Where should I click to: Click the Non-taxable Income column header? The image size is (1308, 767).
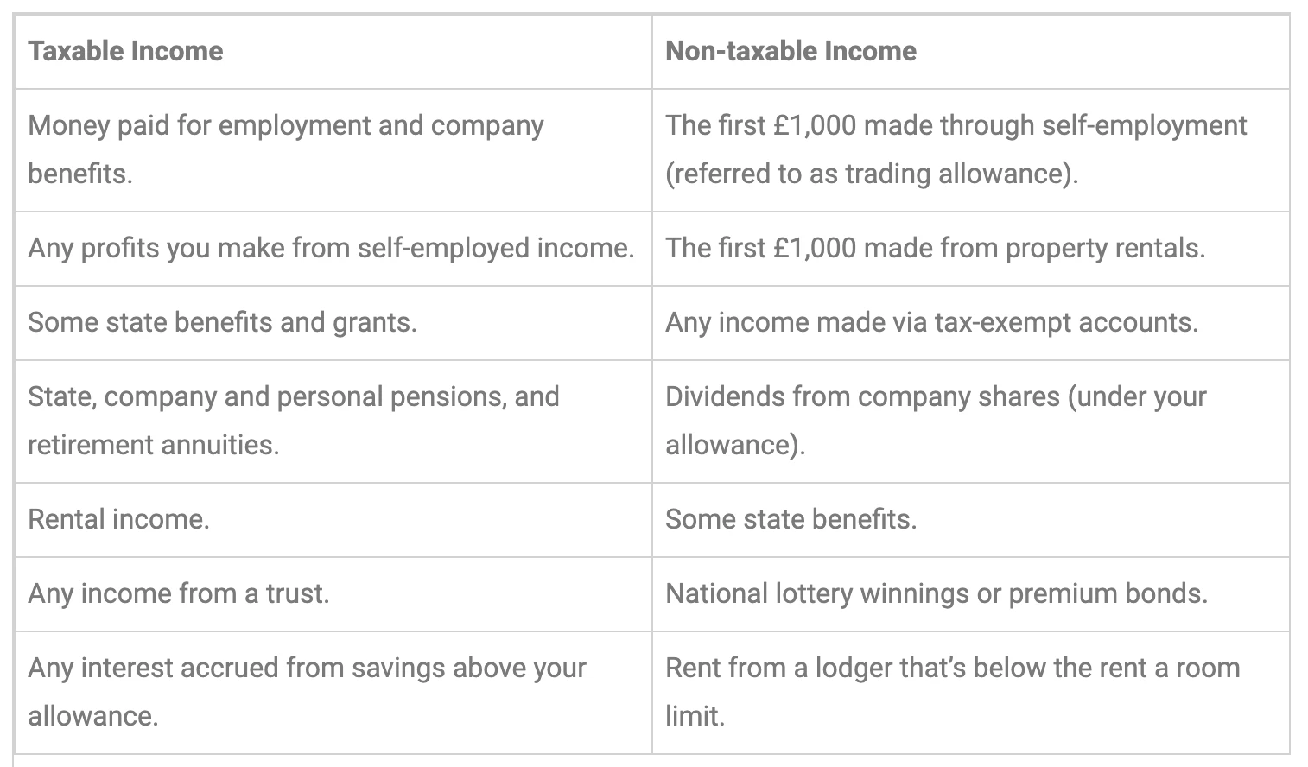[x=970, y=51]
